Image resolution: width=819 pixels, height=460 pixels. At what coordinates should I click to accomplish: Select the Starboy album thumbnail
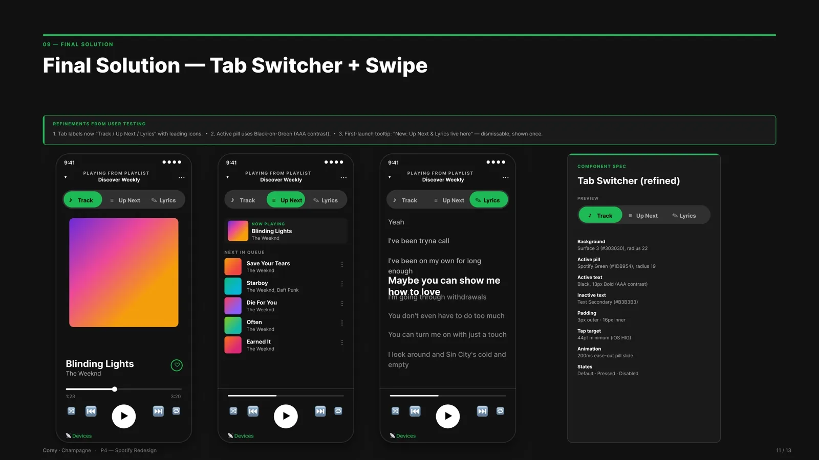pyautogui.click(x=233, y=286)
